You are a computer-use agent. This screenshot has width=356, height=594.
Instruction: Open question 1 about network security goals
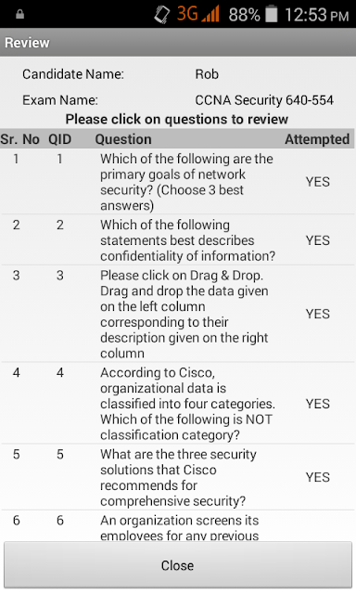[x=178, y=182]
